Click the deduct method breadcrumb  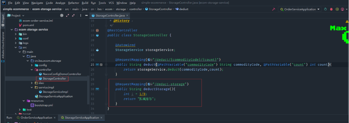click(182, 9)
